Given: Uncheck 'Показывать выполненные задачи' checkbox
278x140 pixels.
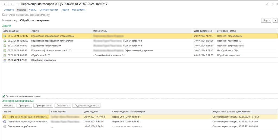Looking at the screenshot, I should pyautogui.click(x=4, y=96).
